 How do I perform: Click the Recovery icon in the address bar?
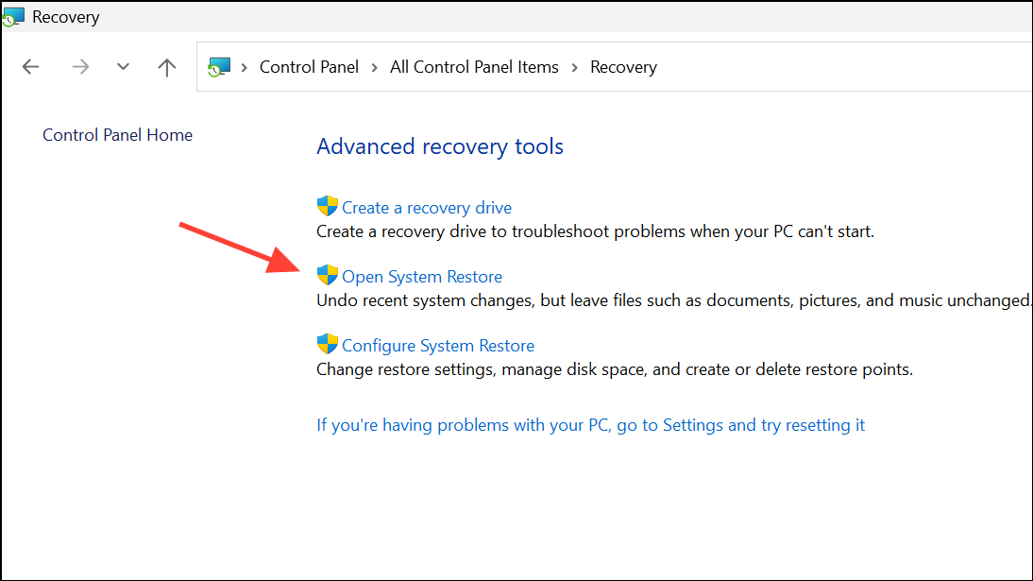(218, 66)
